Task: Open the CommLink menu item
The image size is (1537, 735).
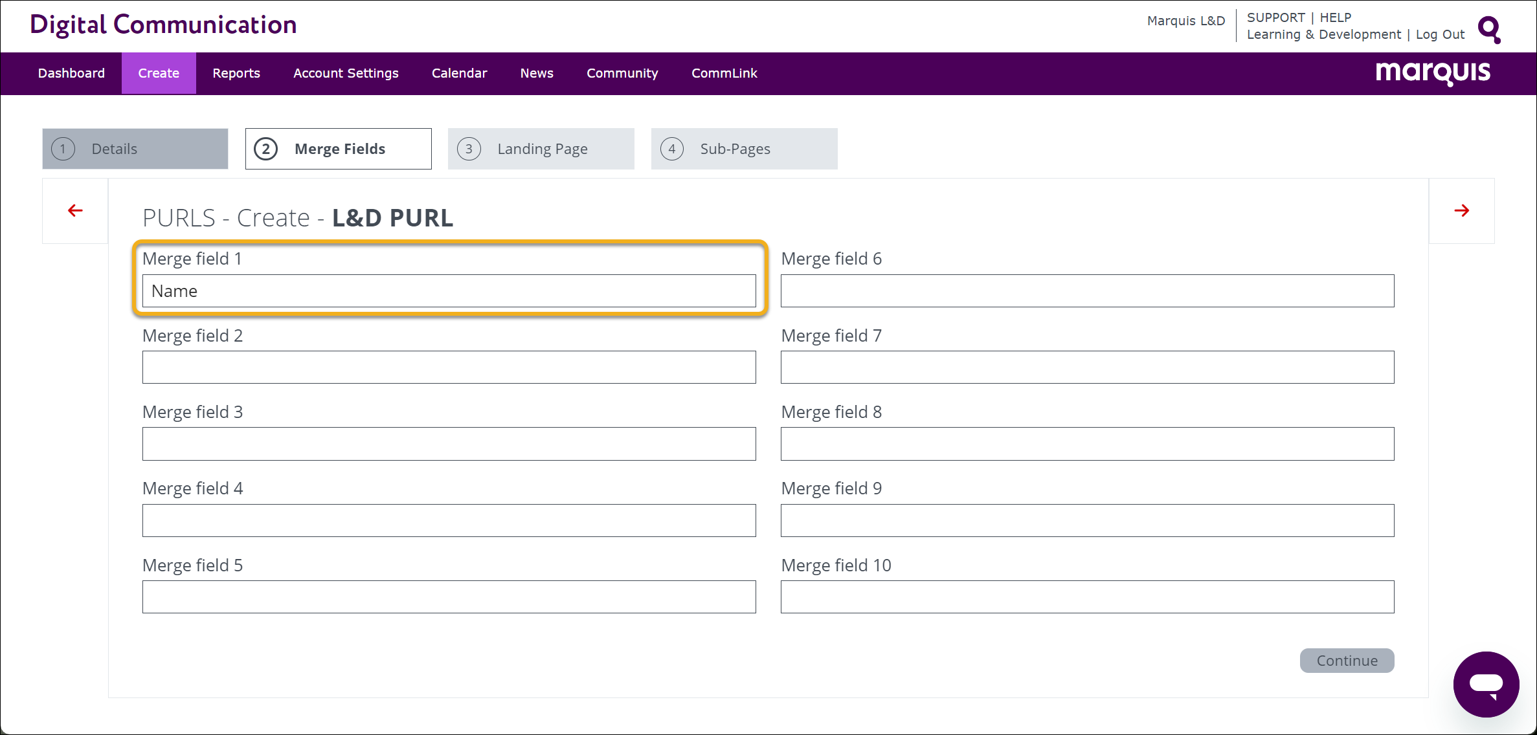Action: 724,73
